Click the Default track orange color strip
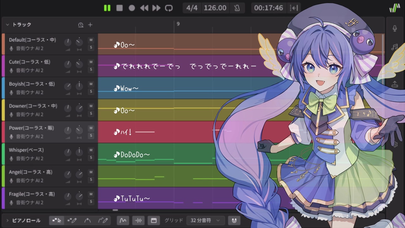This screenshot has width=405, height=228. 3,44
